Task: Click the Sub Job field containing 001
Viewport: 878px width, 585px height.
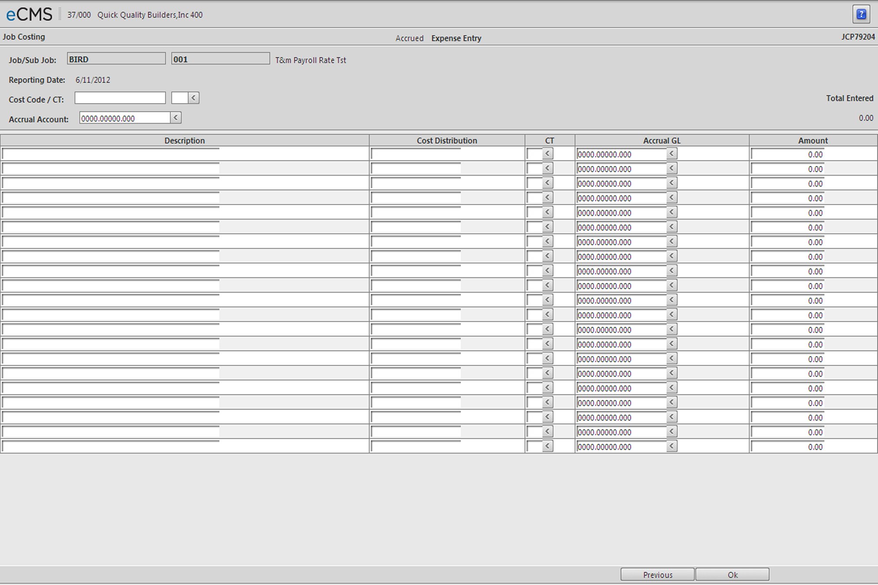Action: [220, 59]
